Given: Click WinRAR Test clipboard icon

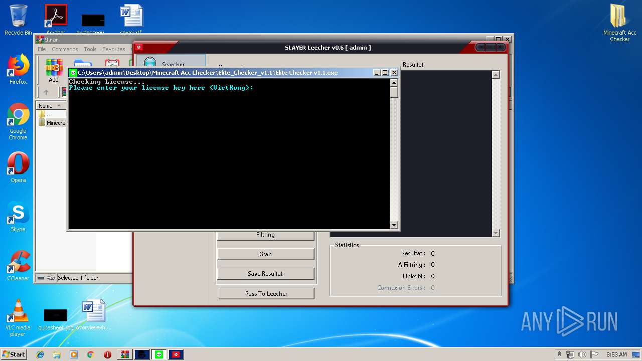Looking at the screenshot, I should [112, 64].
